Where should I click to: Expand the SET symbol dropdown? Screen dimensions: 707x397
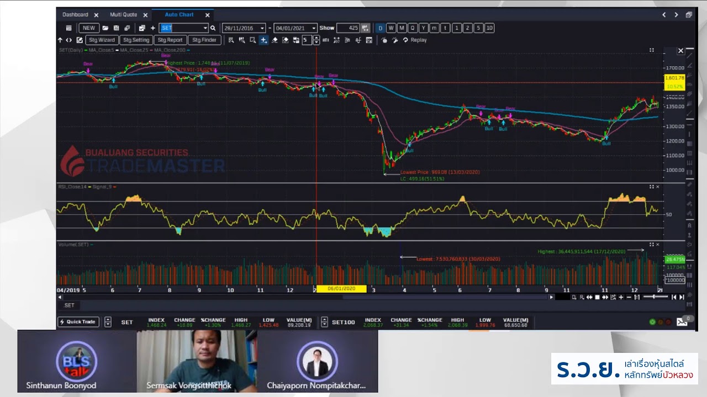[205, 28]
